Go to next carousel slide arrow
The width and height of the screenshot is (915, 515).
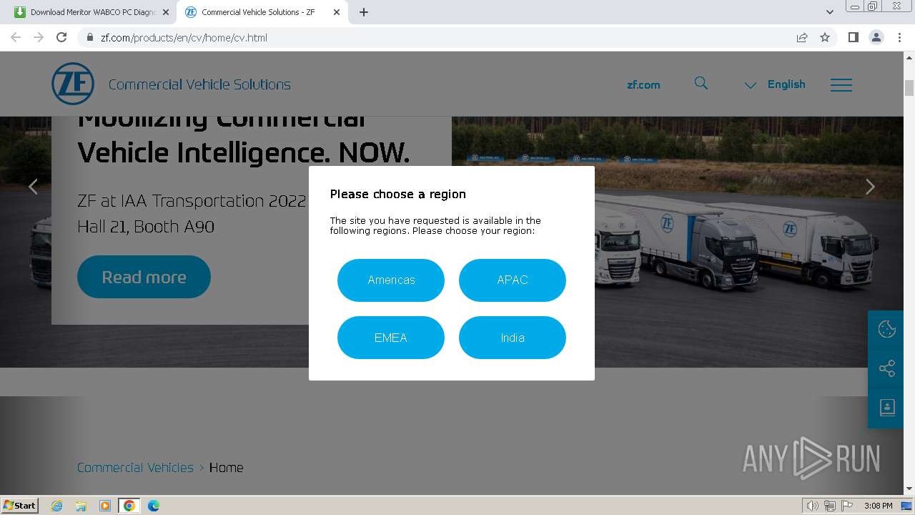870,187
